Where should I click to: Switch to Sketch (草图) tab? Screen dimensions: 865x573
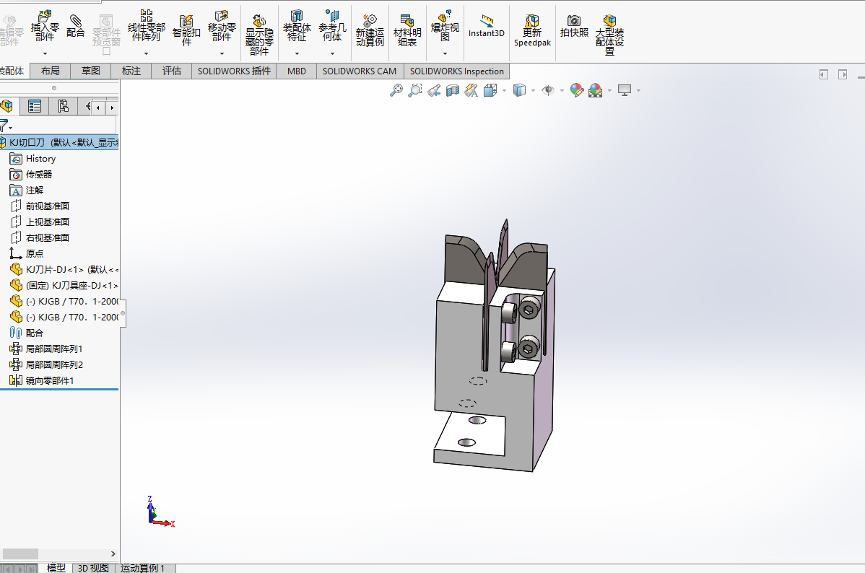tap(91, 71)
